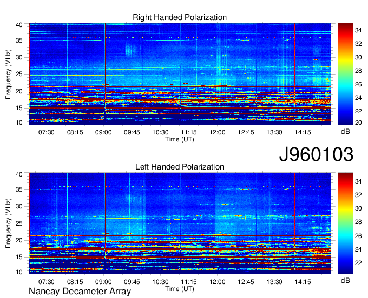Click the '22' dB value on Right Handed colorbar
Viewport: 368px width, 298px height.
click(358, 111)
